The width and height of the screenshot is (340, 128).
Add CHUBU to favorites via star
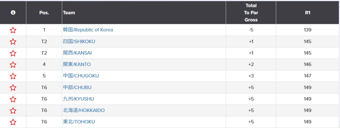click(13, 88)
